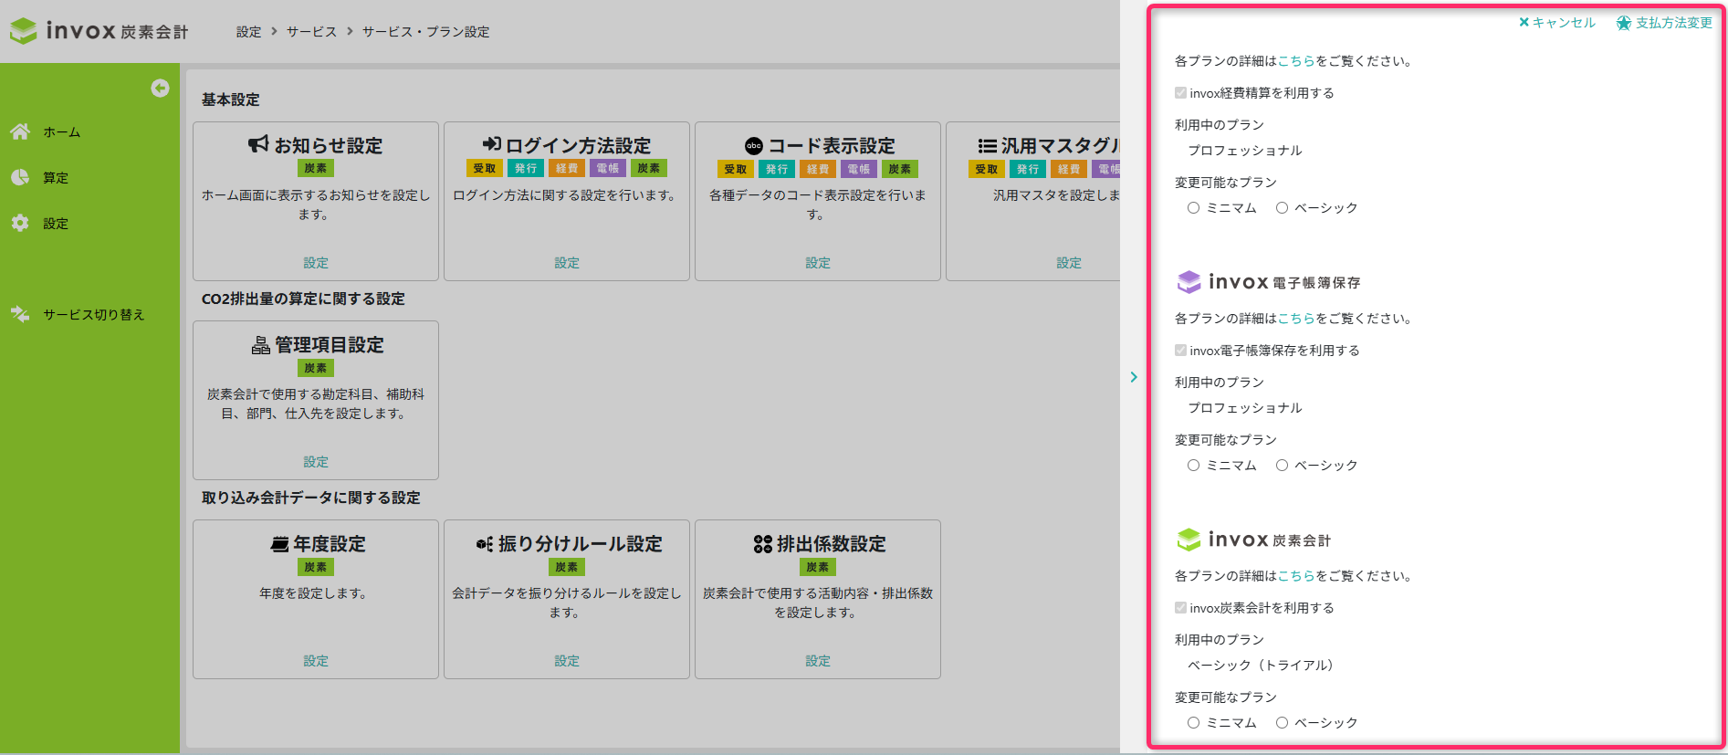Click the login arrow icon on ログイン方法設定
1728x755 pixels.
click(x=492, y=144)
